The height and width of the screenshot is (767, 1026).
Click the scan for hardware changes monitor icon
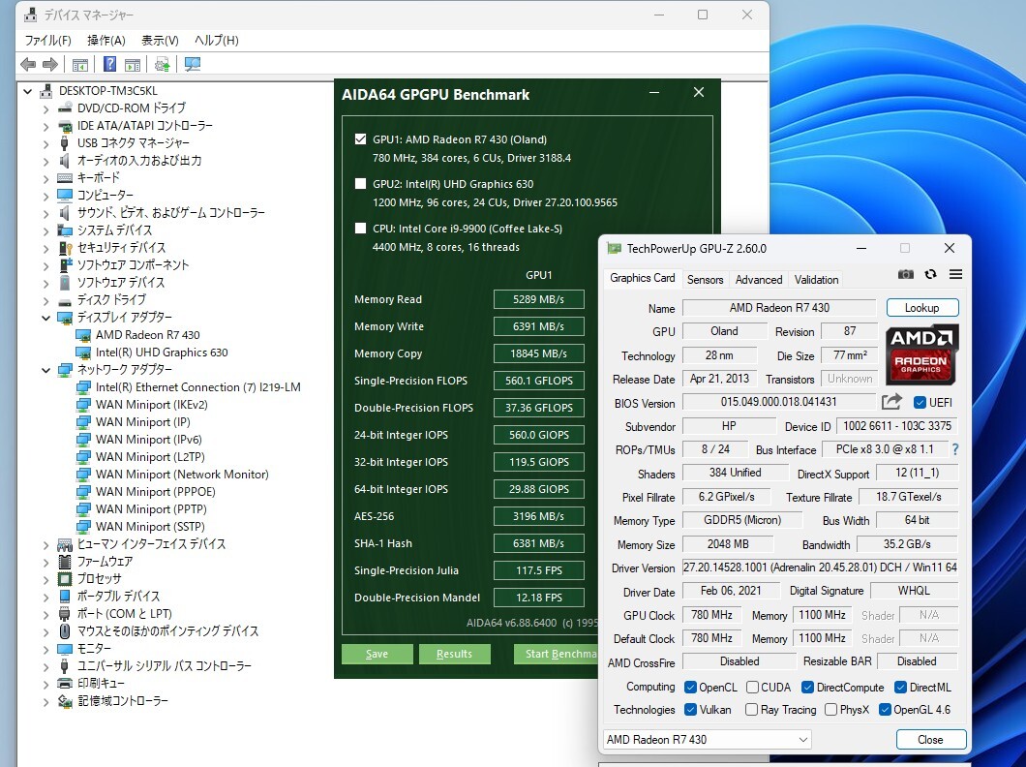point(193,64)
